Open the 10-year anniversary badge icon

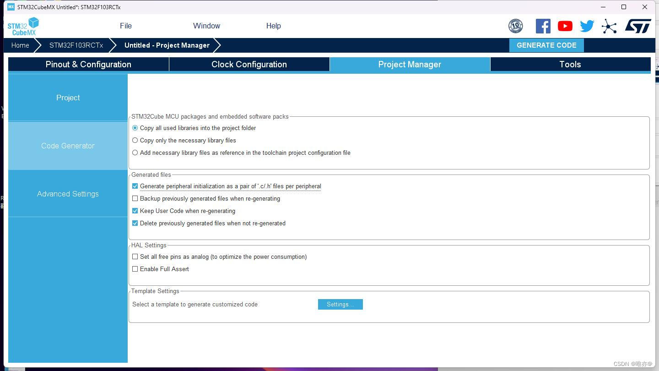(x=515, y=26)
